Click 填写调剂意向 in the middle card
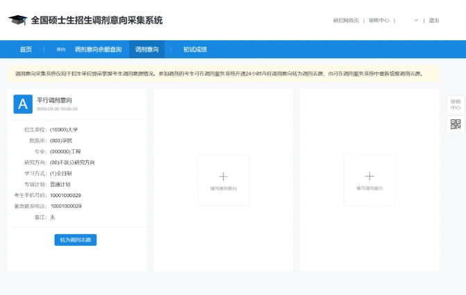The width and height of the screenshot is (466, 295). click(x=223, y=188)
